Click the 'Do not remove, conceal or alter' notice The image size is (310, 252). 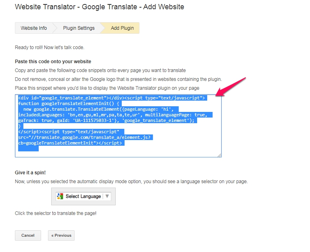click(x=119, y=79)
